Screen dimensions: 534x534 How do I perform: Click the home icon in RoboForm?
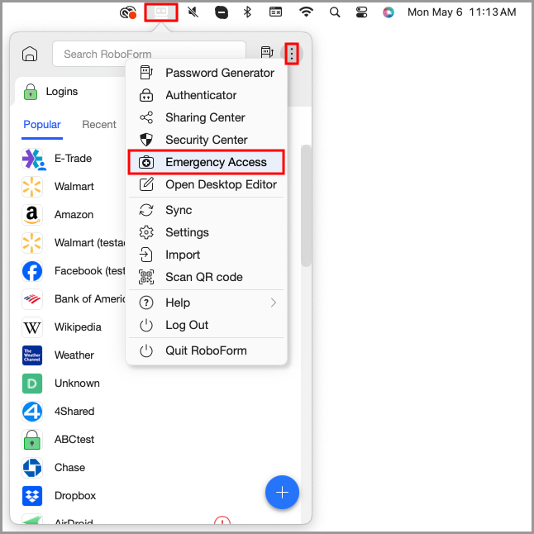[30, 54]
